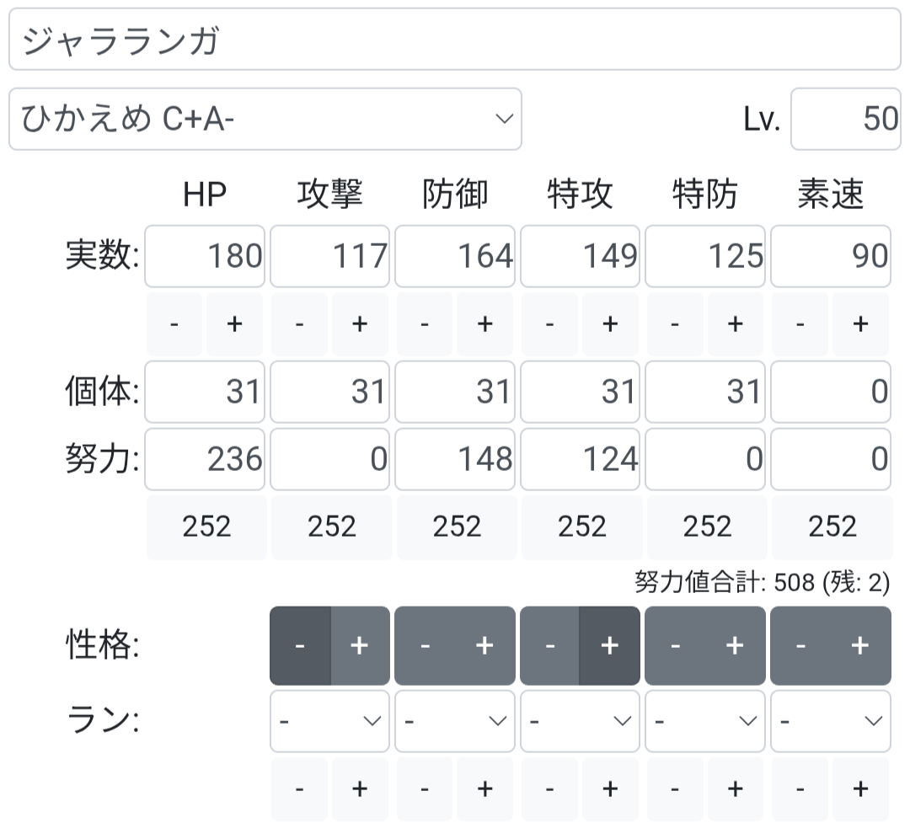Increase the 素速 actual stat with plus
The width and height of the screenshot is (910, 828).
coord(860,324)
